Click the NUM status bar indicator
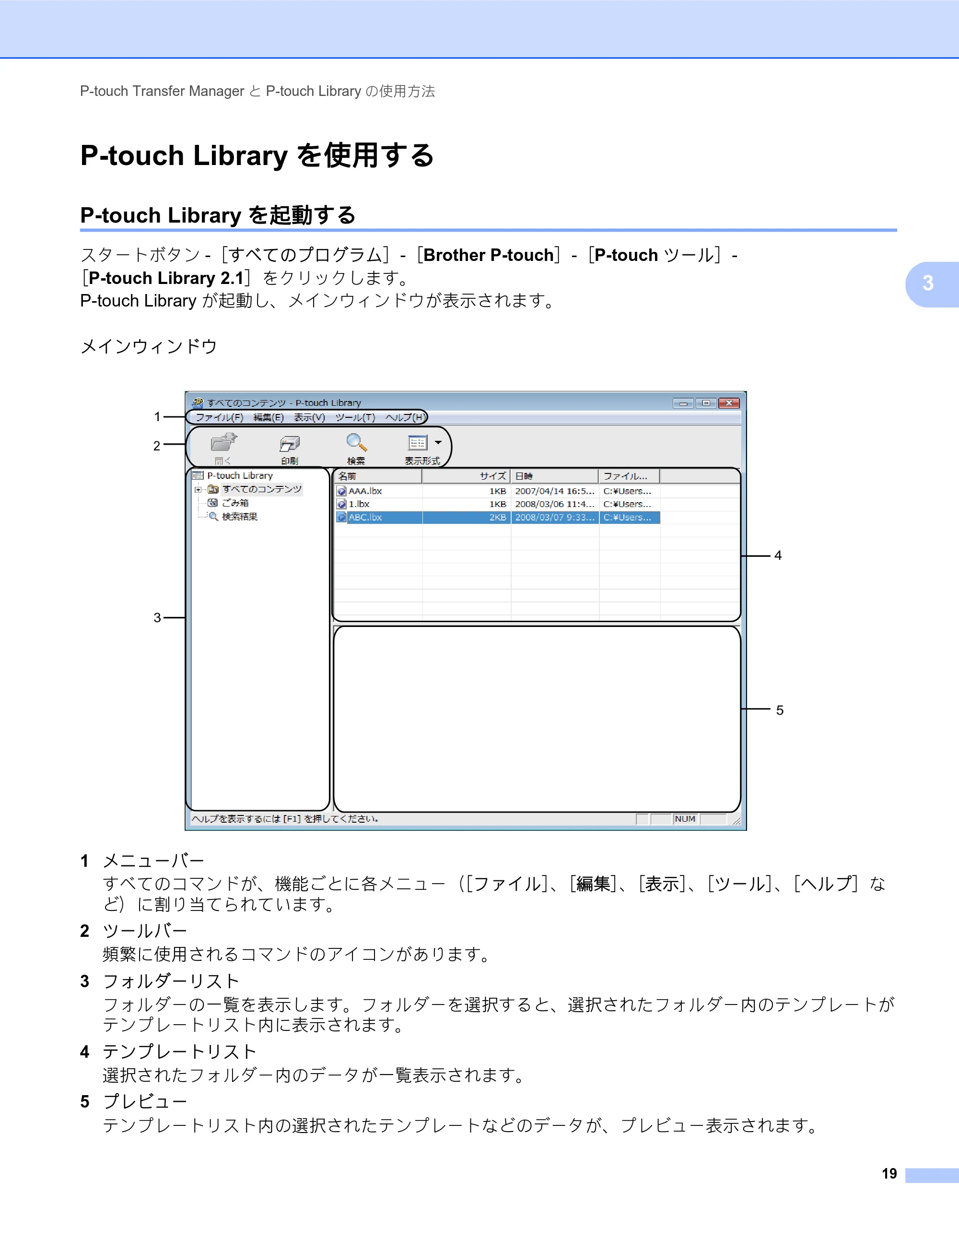Image resolution: width=959 pixels, height=1240 pixels. click(x=685, y=819)
